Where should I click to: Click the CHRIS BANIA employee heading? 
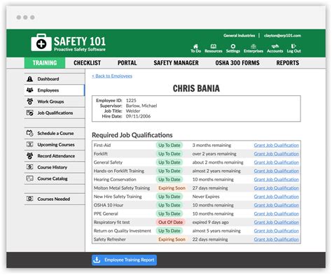click(196, 88)
